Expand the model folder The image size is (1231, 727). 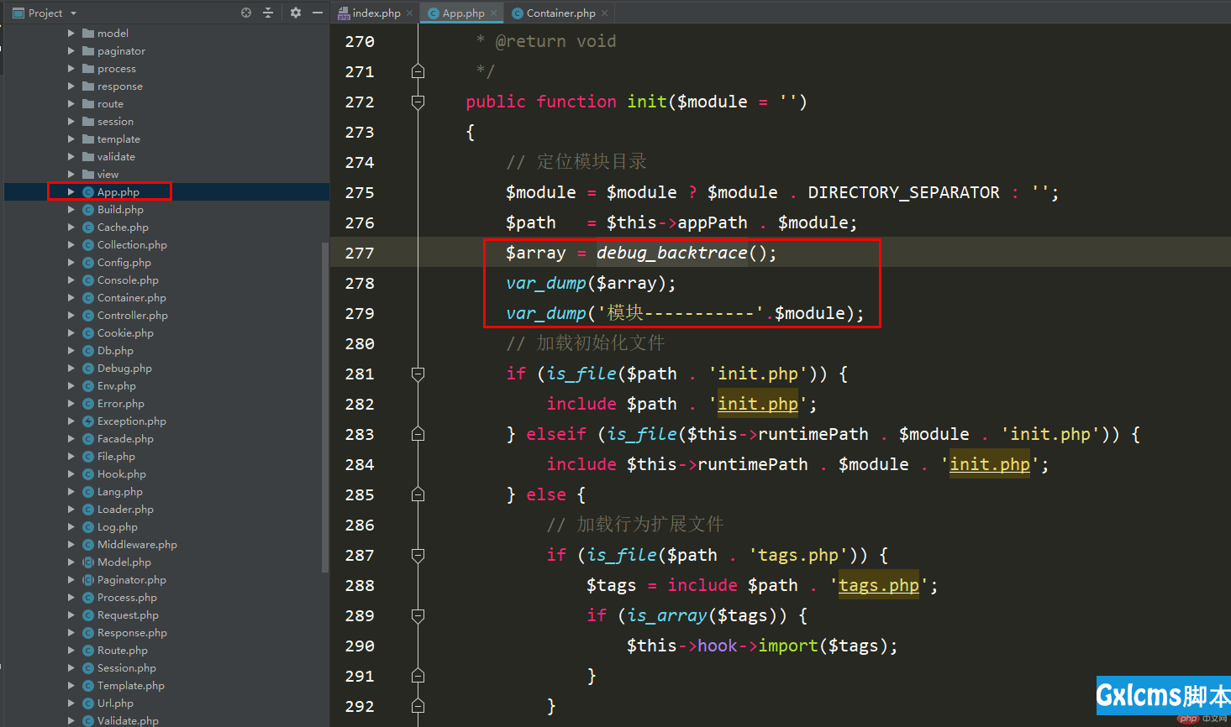click(x=71, y=34)
